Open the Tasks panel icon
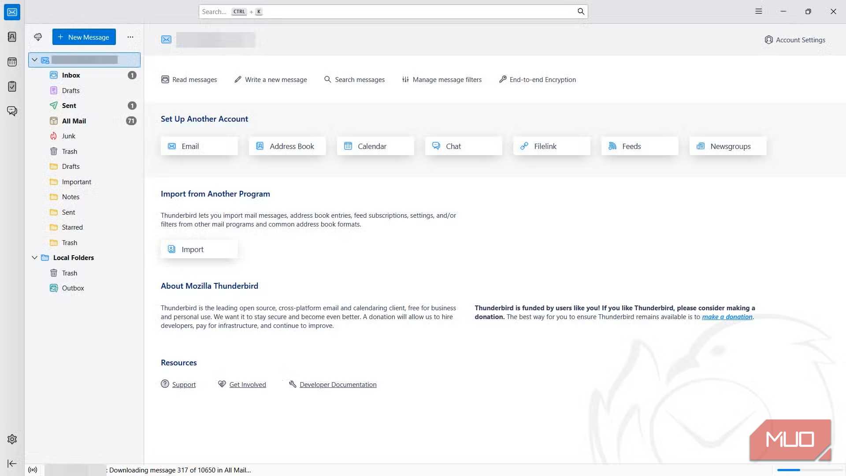 click(12, 86)
